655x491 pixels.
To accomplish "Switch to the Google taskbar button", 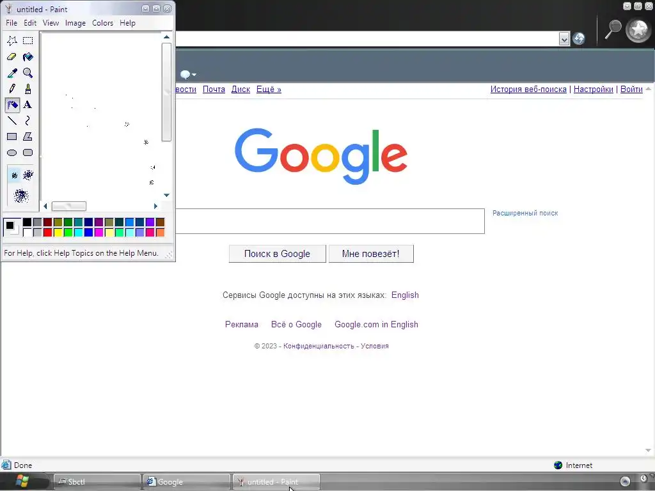I will tap(186, 482).
